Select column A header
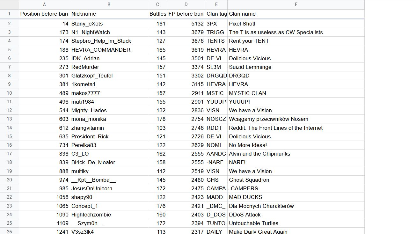416x234 pixels. click(44, 4)
